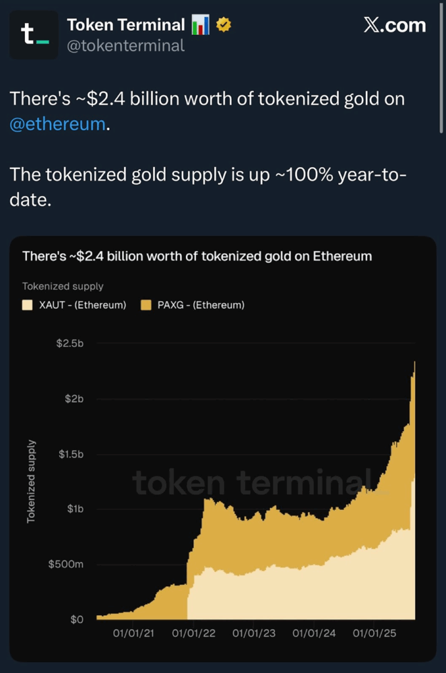446x673 pixels.
Task: Click the chart title about tokenized gold
Action: (197, 256)
